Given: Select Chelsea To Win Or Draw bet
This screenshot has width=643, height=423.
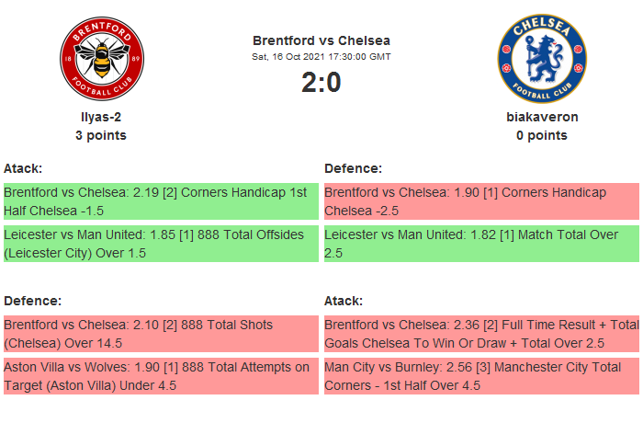Looking at the screenshot, I should (x=480, y=333).
